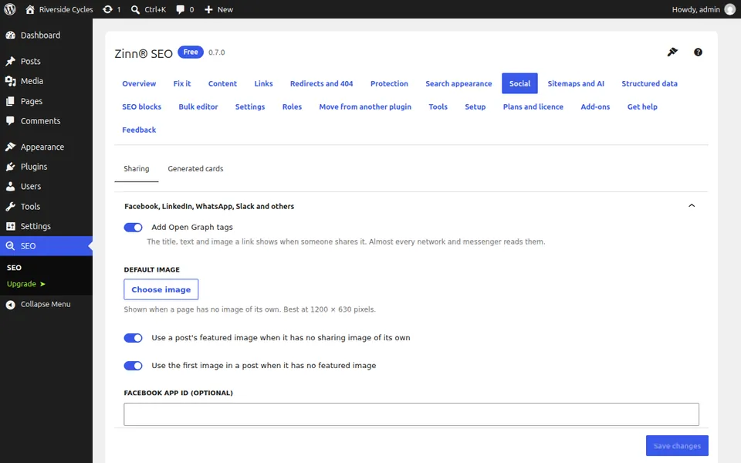Open Comments in the sidebar
741x463 pixels.
point(46,121)
